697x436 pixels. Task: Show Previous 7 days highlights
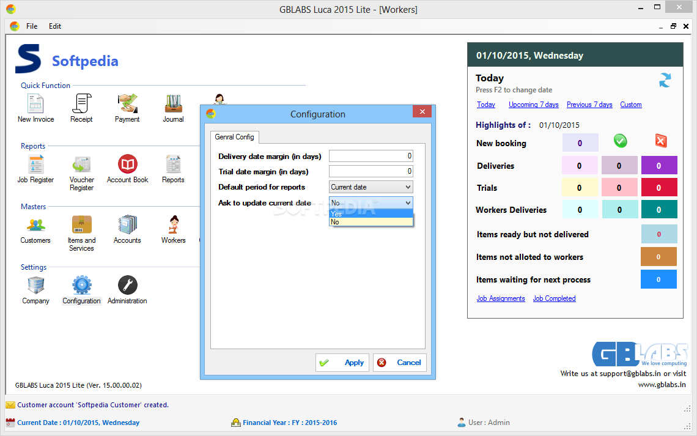point(589,105)
